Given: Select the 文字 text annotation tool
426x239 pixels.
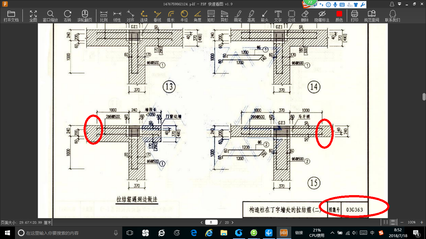Looking at the screenshot, I should coord(278,16).
